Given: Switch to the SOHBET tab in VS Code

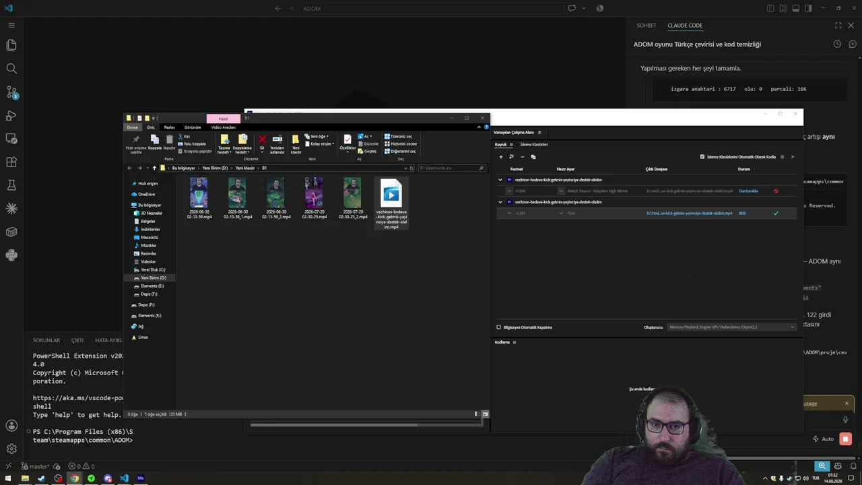Looking at the screenshot, I should (646, 26).
